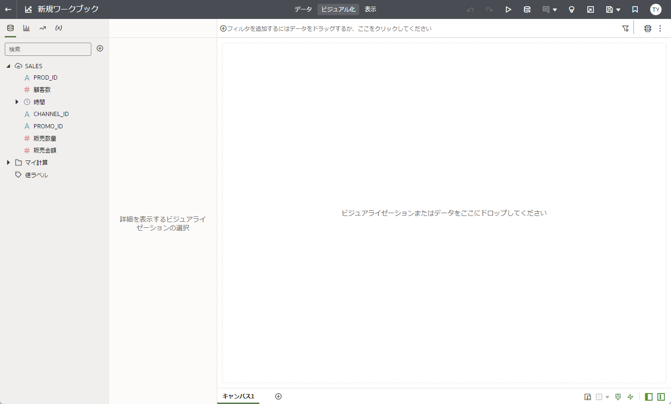Click the bookmark icon
Viewport: 671px width, 404px height.
(635, 9)
